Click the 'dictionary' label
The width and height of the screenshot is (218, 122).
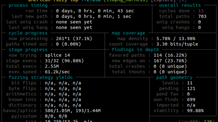[22, 105]
